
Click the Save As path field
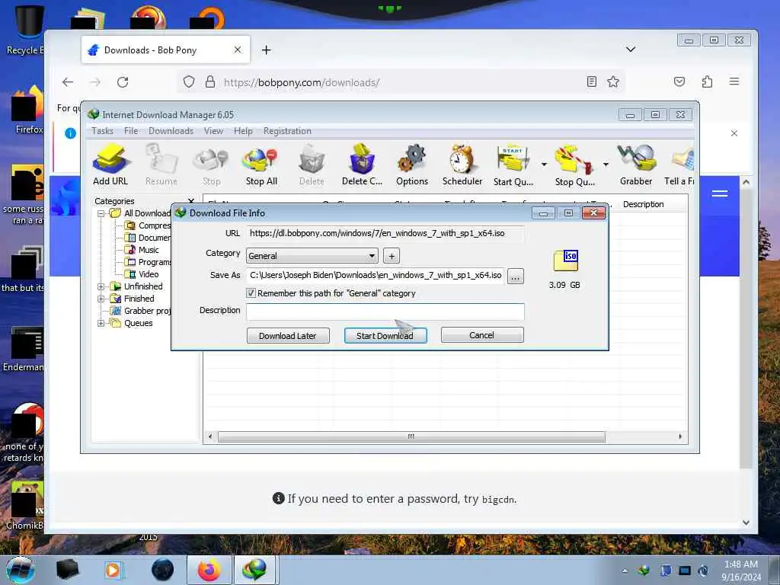(x=376, y=275)
